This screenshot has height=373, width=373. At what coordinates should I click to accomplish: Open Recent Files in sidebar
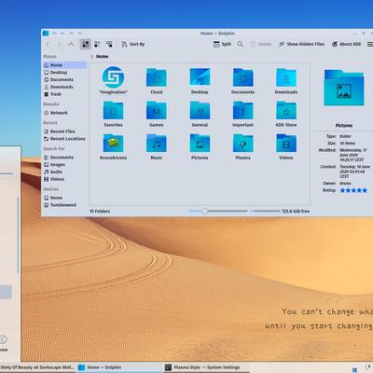click(x=64, y=131)
